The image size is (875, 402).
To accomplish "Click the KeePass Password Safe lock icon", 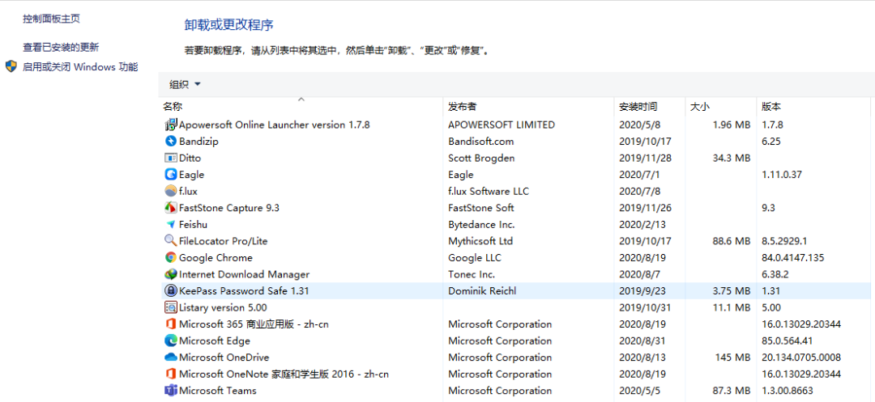I will click(171, 290).
